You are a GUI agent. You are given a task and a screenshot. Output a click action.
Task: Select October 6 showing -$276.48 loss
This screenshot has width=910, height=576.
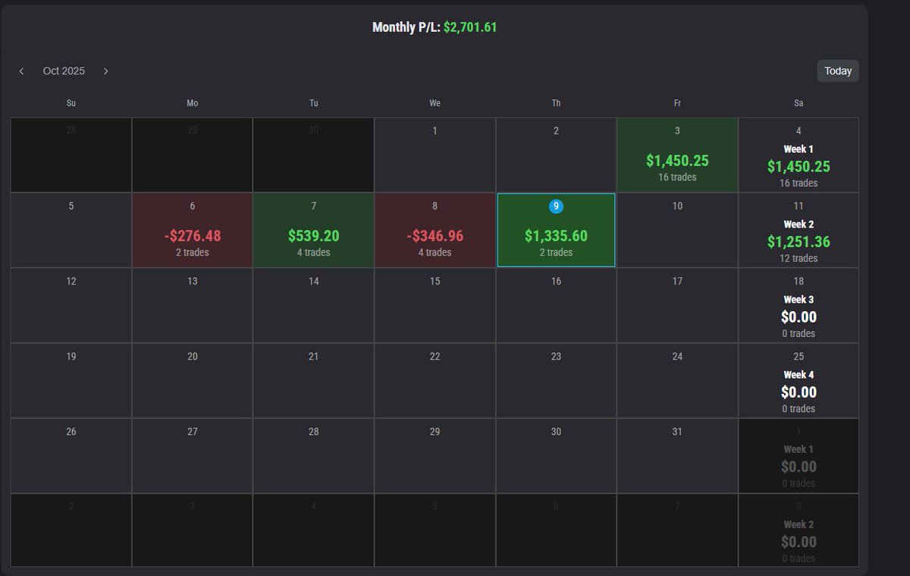(x=192, y=229)
